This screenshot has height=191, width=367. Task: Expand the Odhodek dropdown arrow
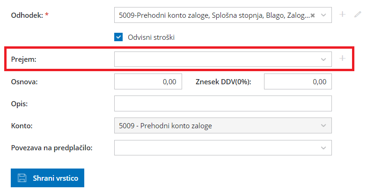(323, 15)
